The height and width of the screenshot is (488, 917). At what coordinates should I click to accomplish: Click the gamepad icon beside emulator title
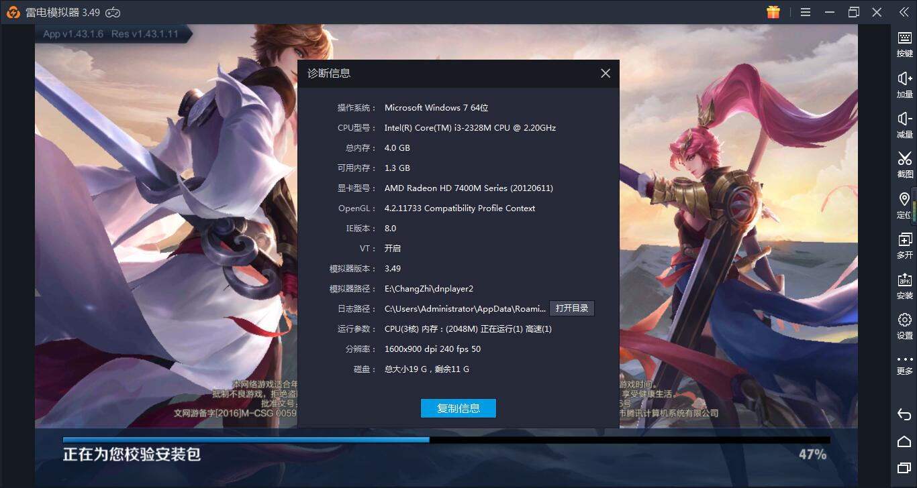click(113, 12)
